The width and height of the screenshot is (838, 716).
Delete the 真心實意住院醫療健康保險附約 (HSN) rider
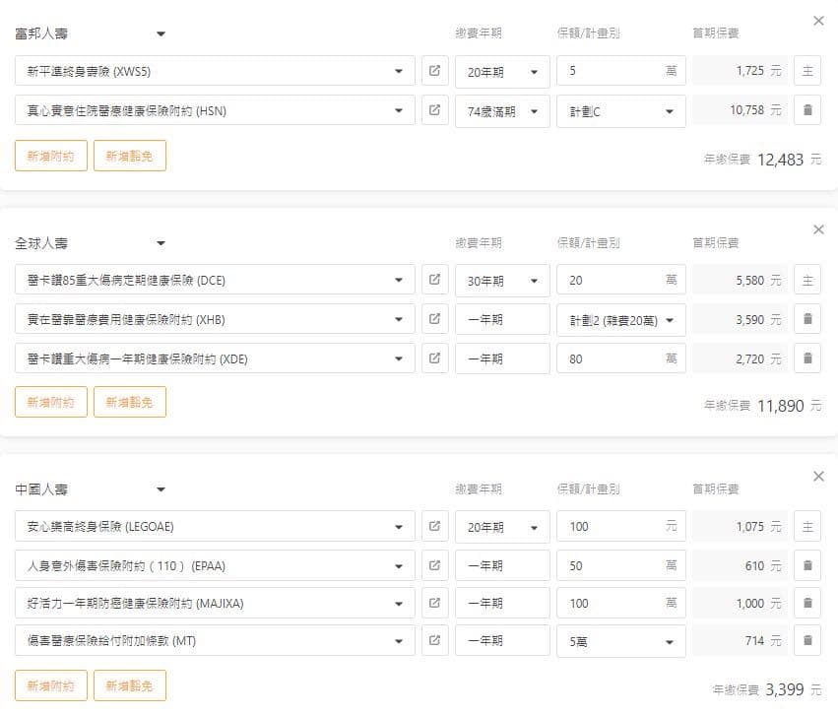coord(806,110)
